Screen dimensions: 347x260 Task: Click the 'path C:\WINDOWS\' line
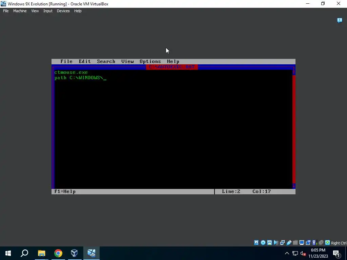tap(79, 78)
